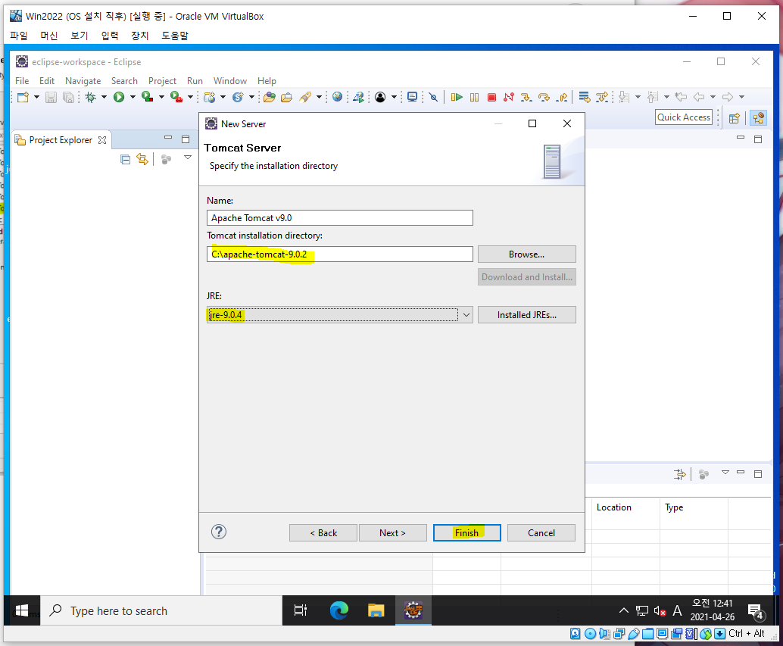Screen dimensions: 783x646
Task: Click the Save disk icon in toolbar
Action: click(51, 97)
